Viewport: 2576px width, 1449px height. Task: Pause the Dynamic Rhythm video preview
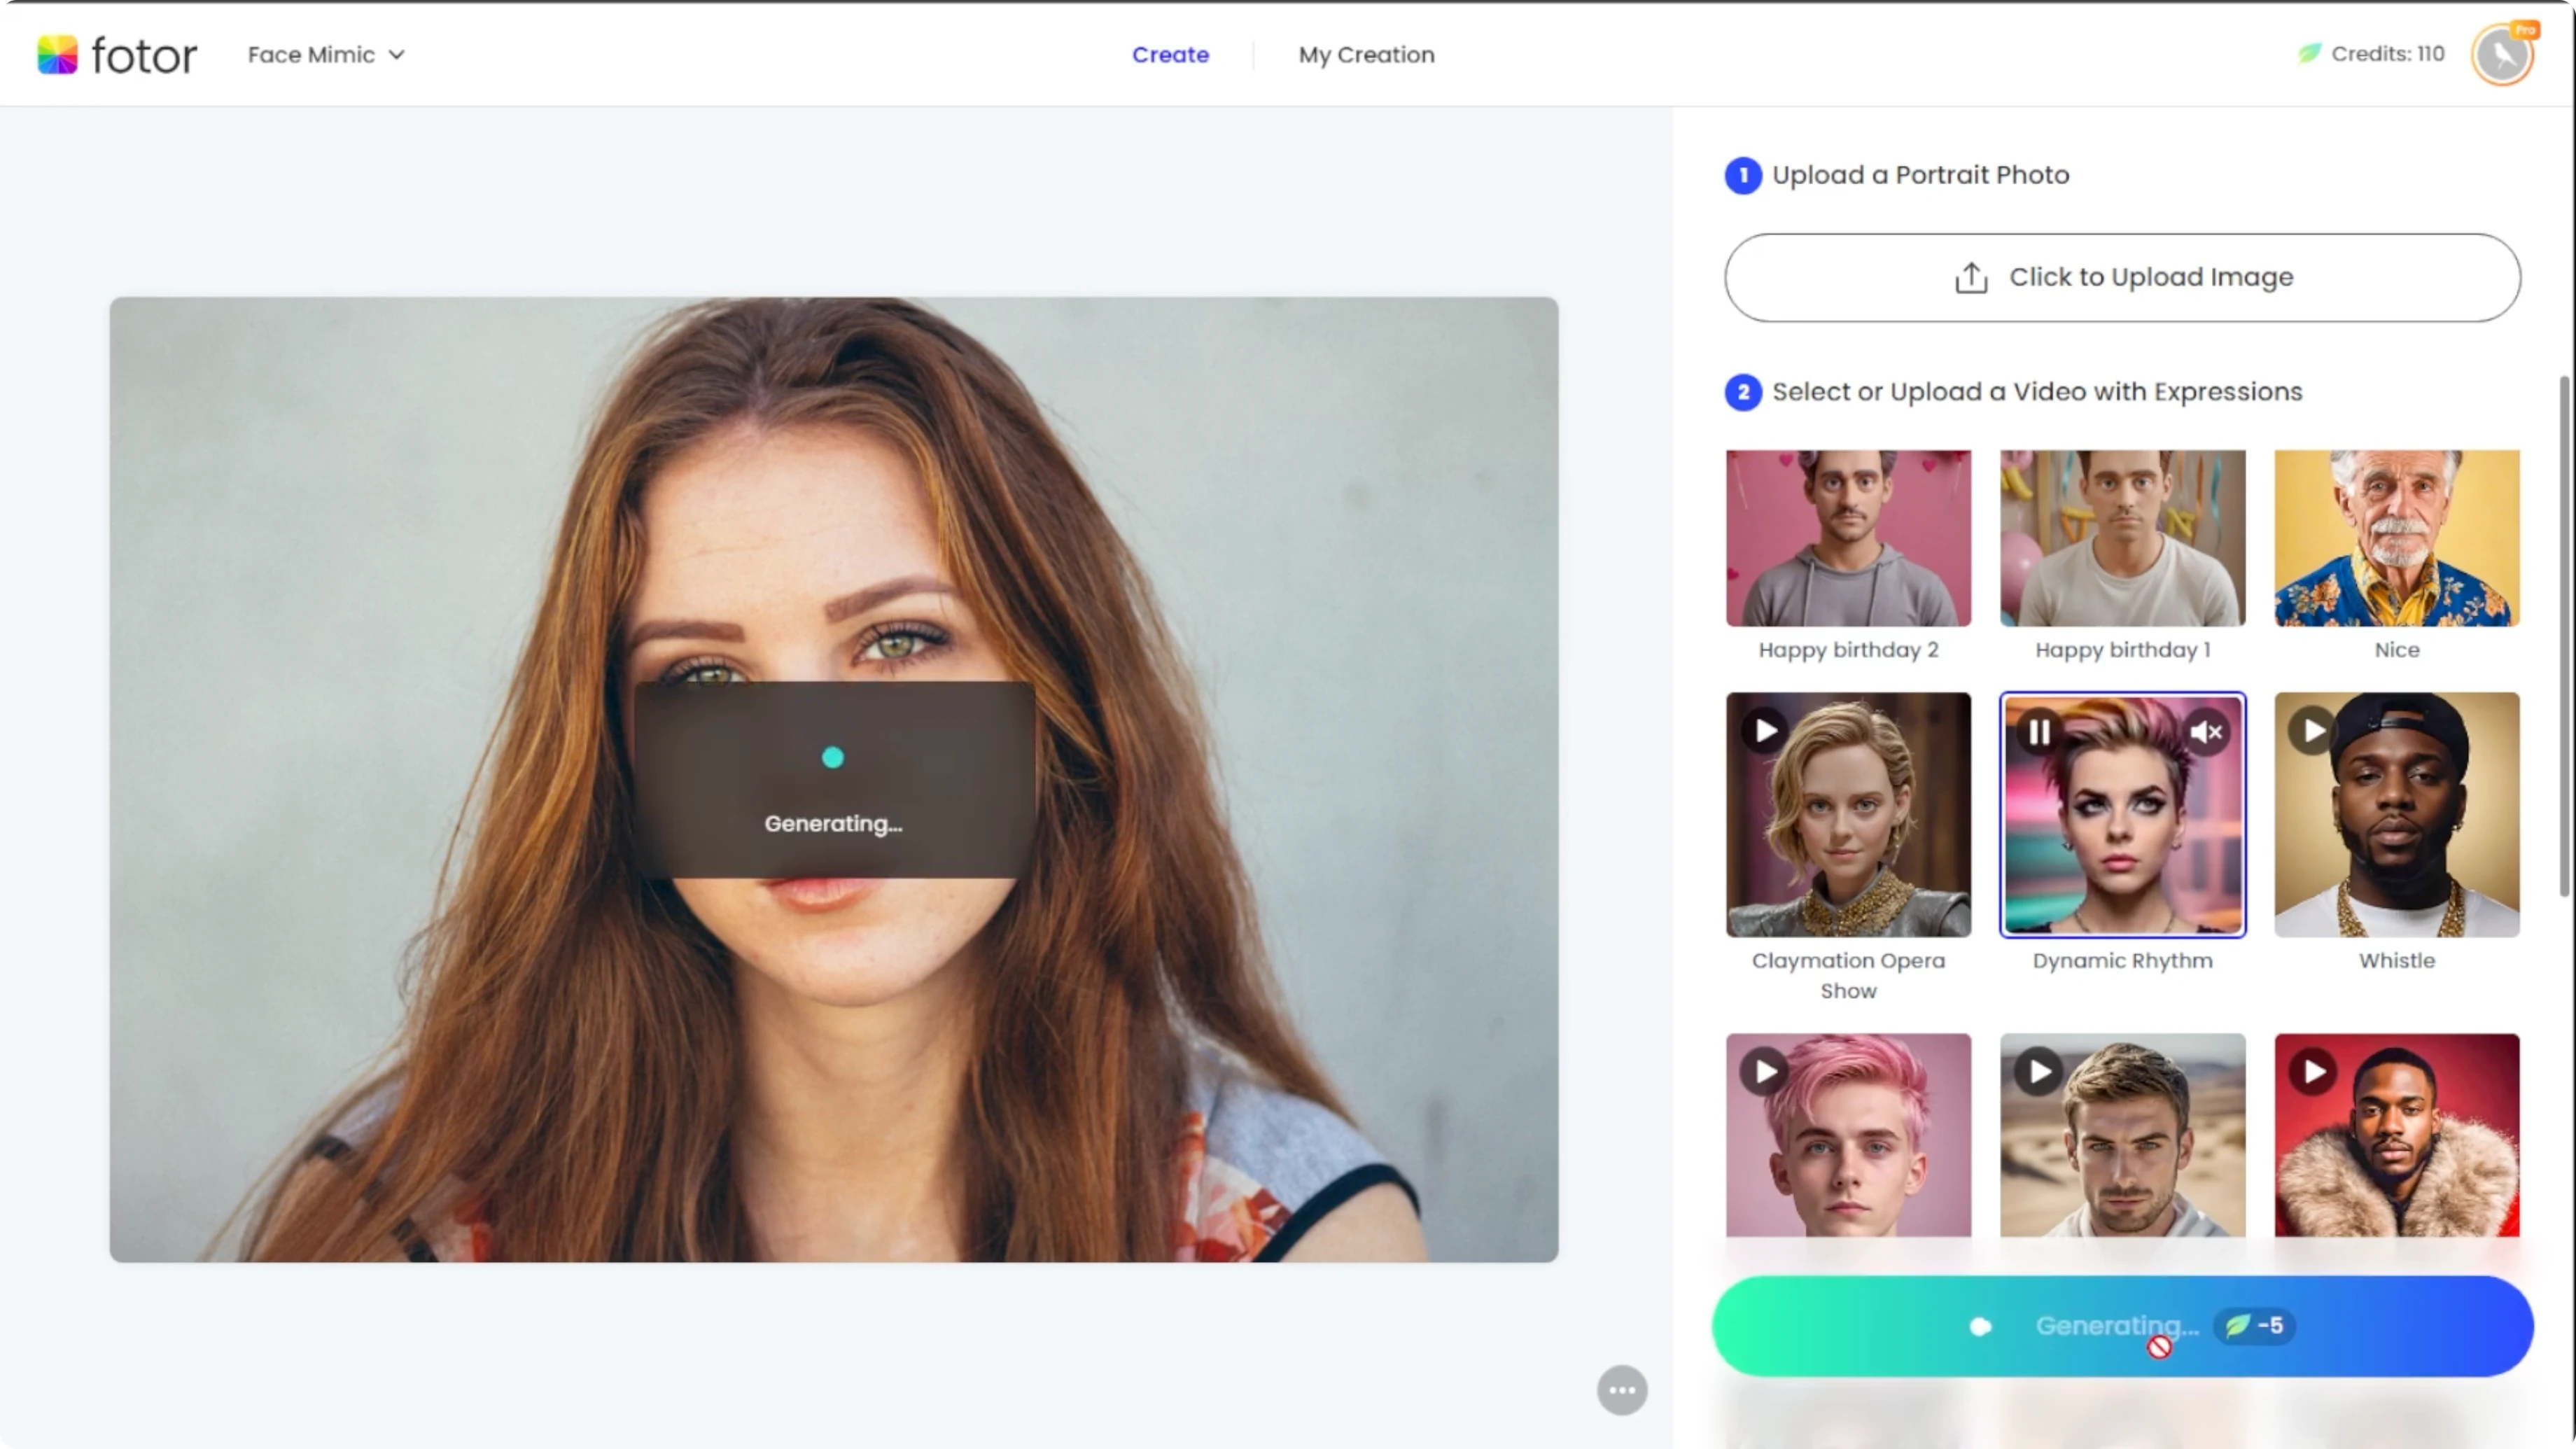(x=2039, y=733)
